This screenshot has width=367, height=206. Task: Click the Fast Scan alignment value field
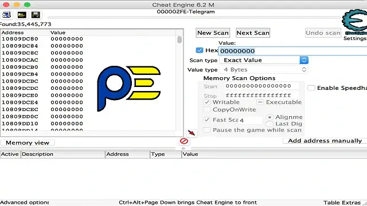[250, 120]
